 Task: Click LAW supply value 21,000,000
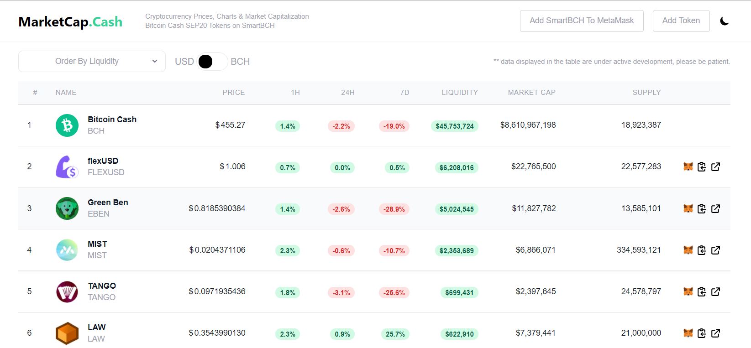[x=641, y=333]
